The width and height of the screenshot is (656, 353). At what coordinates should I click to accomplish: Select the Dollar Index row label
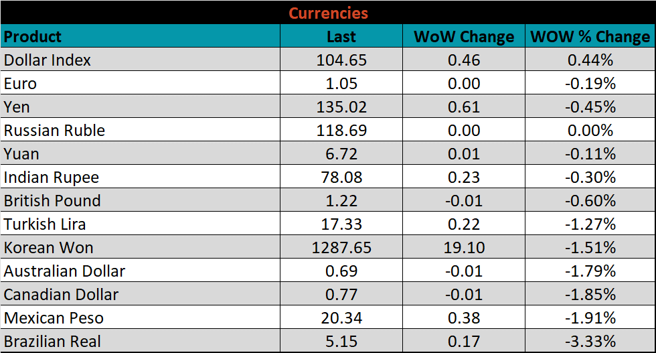point(48,60)
